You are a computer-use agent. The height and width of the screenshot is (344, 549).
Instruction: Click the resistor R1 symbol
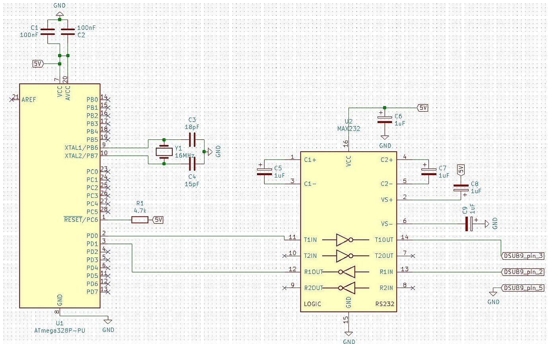(x=139, y=220)
